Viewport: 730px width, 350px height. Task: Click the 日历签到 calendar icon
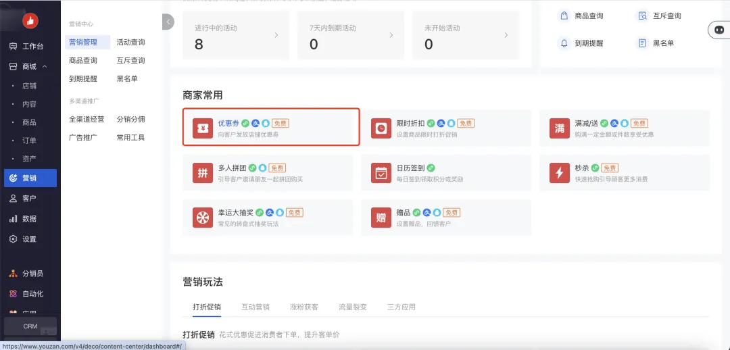click(382, 173)
